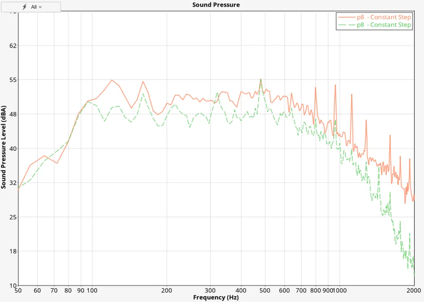Click the 200 tick label on the frequency axis
This screenshot has width=424, height=302.
(x=166, y=290)
